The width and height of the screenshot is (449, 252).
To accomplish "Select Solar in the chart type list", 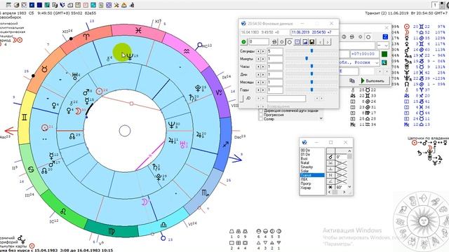I will (304, 171).
